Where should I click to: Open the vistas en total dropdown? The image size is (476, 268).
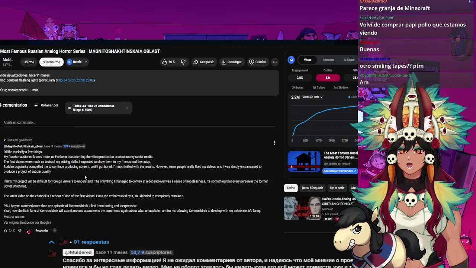(x=312, y=97)
